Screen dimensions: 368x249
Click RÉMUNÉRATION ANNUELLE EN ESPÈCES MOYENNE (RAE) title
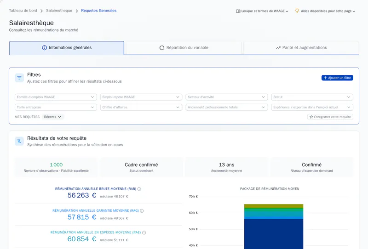[96, 232]
